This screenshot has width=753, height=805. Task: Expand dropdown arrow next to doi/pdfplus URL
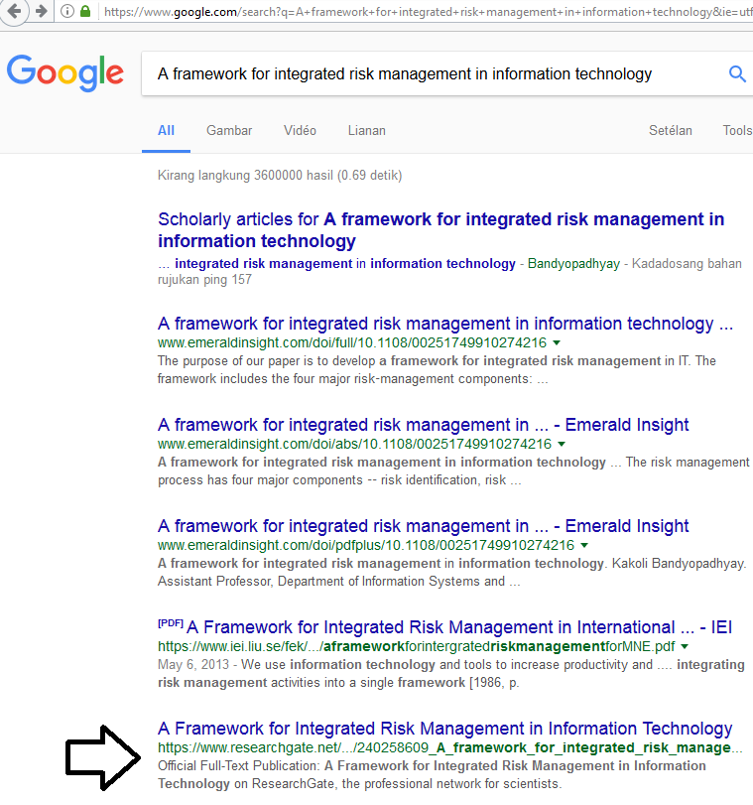click(x=584, y=545)
